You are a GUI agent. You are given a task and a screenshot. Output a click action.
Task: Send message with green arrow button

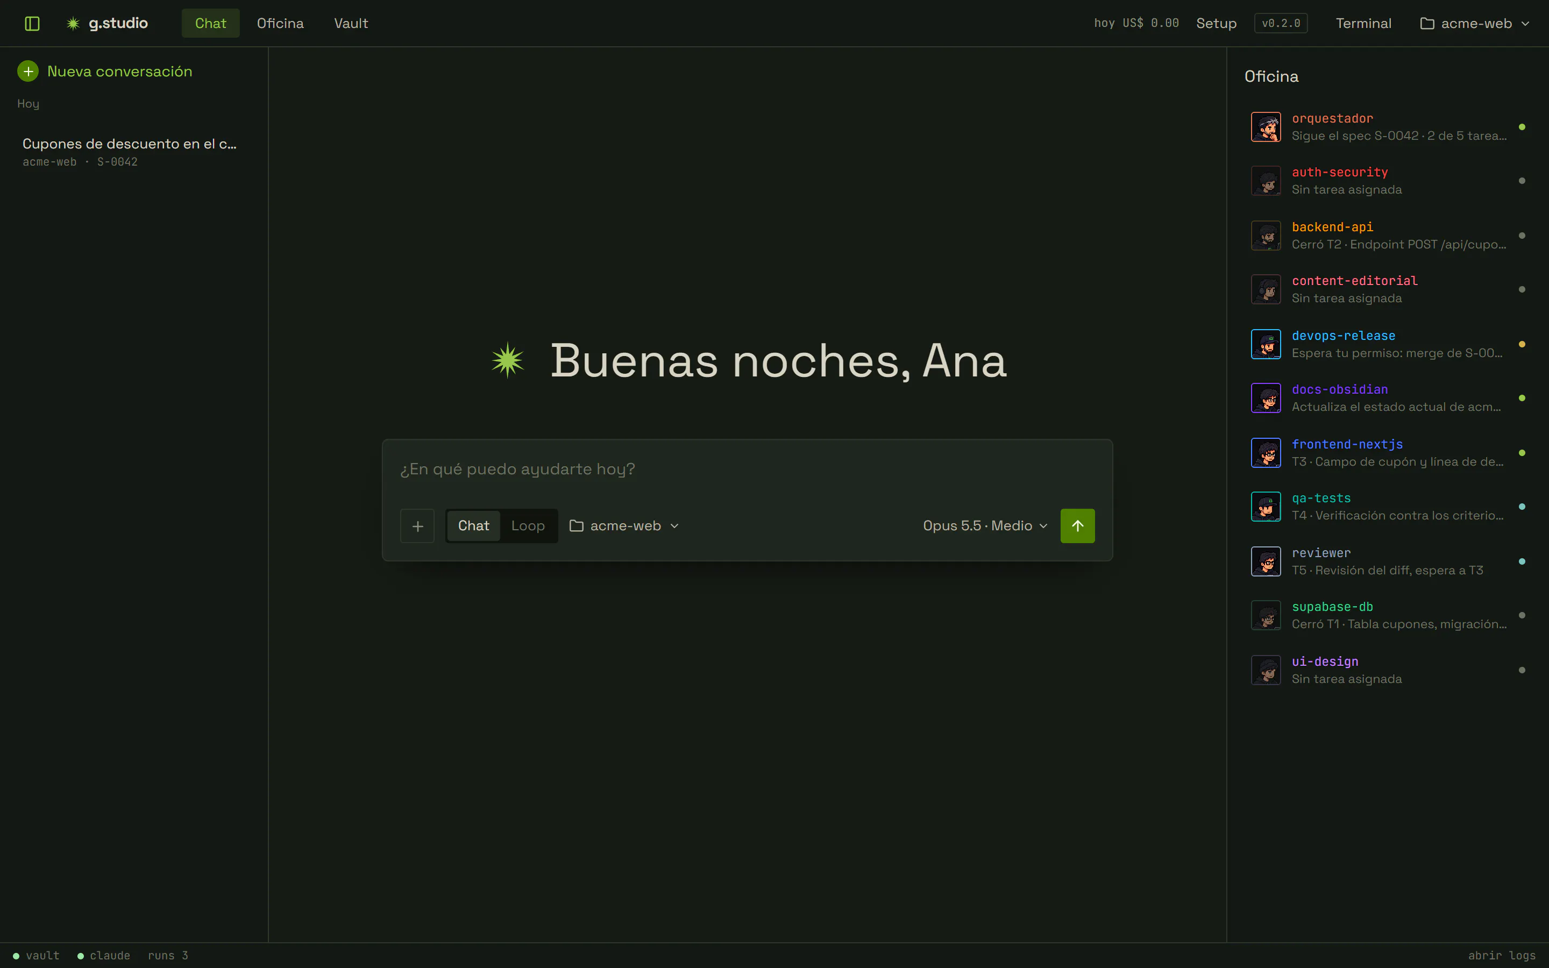(1077, 525)
